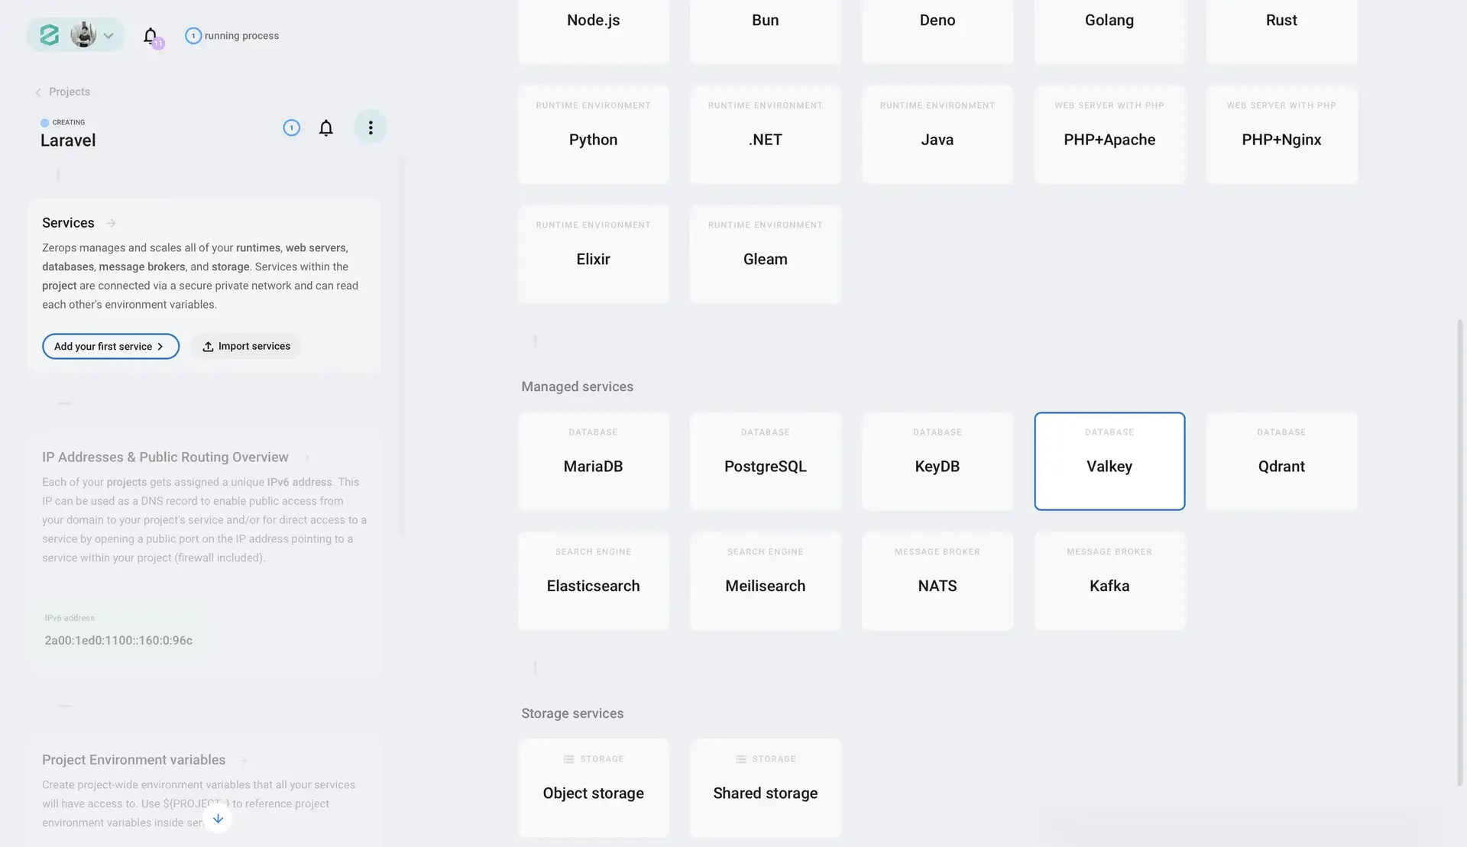The image size is (1467, 847).
Task: Select PHP+Apache web server card
Action: pos(1109,134)
